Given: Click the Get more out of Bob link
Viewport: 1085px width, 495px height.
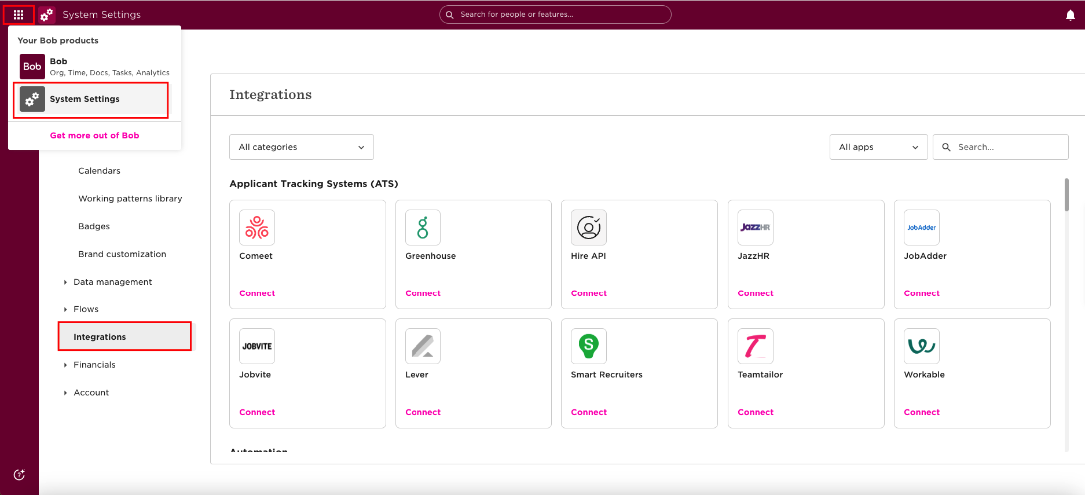Looking at the screenshot, I should [94, 135].
